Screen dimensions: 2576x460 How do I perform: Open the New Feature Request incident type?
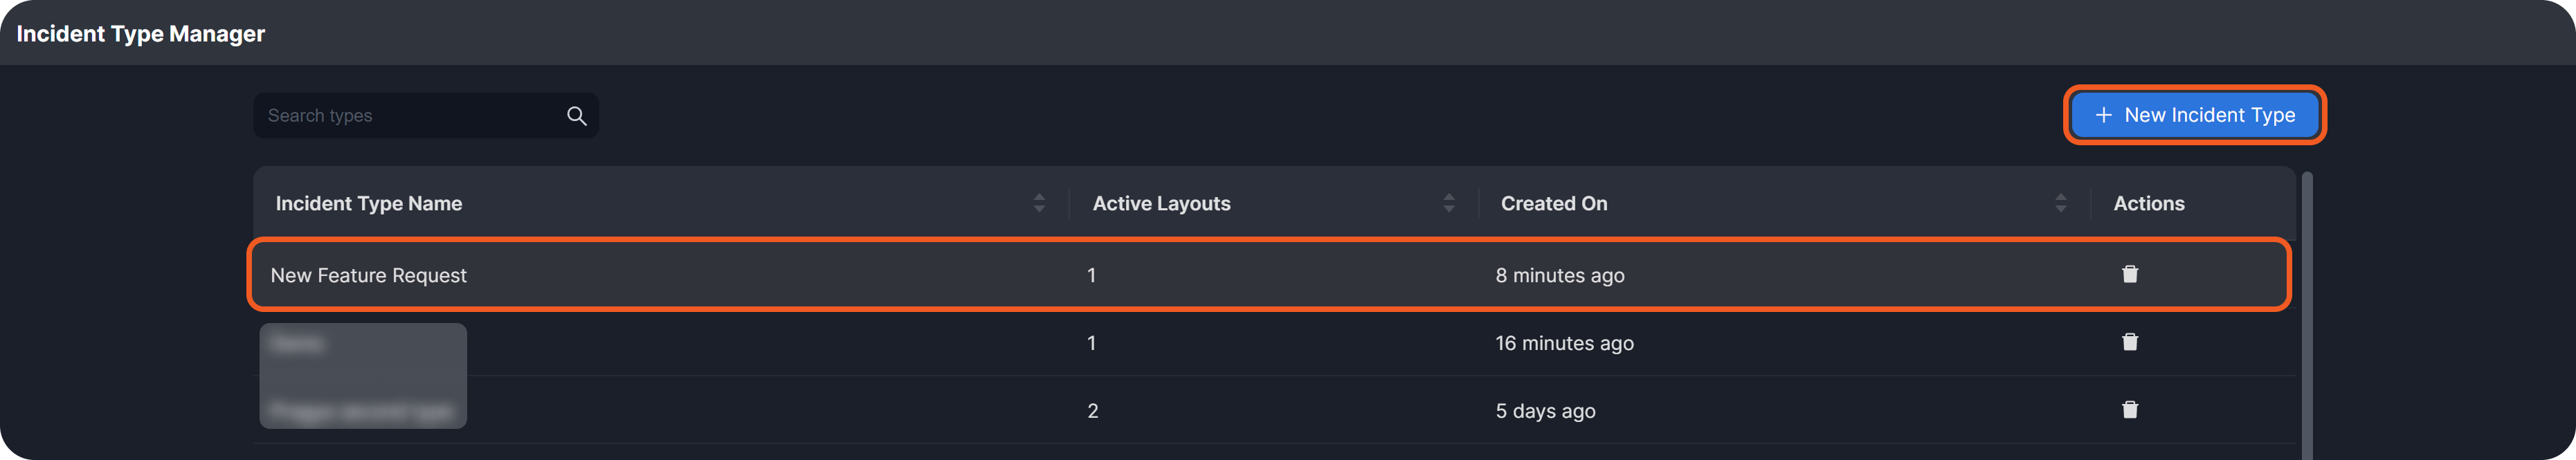[368, 275]
